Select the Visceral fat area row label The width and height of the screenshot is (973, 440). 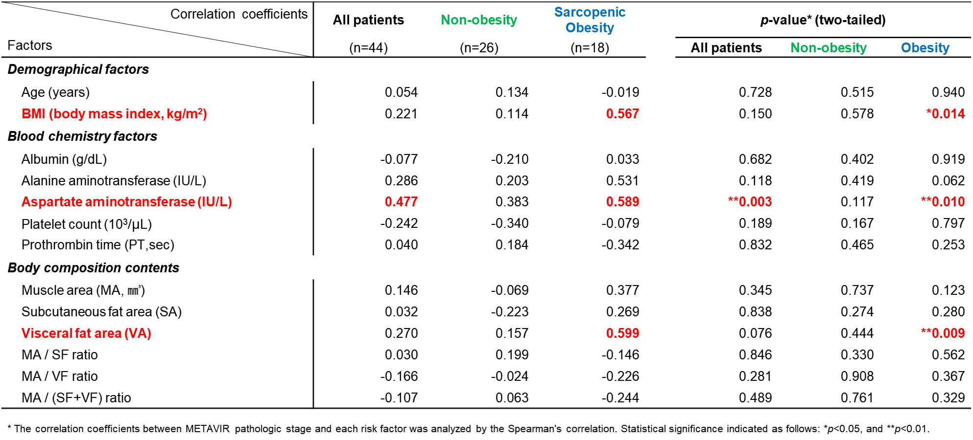pyautogui.click(x=86, y=333)
